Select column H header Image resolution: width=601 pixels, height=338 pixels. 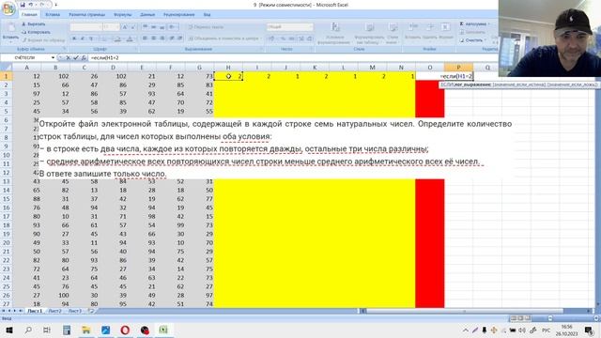(x=228, y=68)
